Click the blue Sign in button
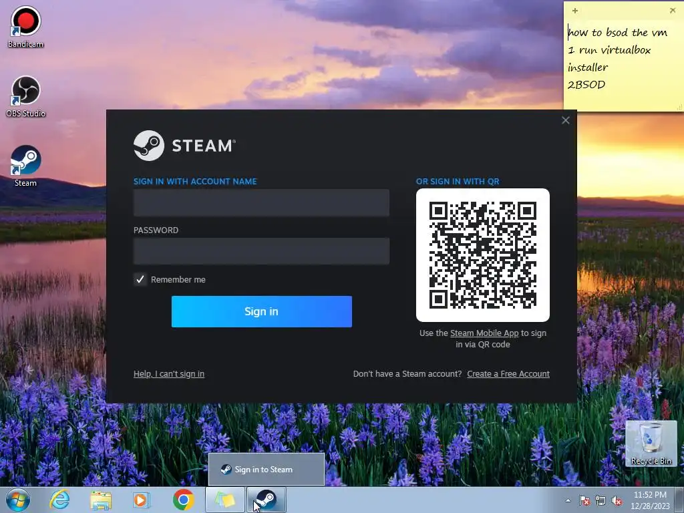 click(x=262, y=311)
